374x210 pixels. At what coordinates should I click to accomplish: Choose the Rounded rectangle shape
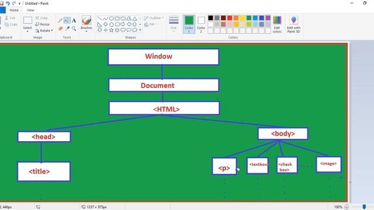click(x=123, y=18)
